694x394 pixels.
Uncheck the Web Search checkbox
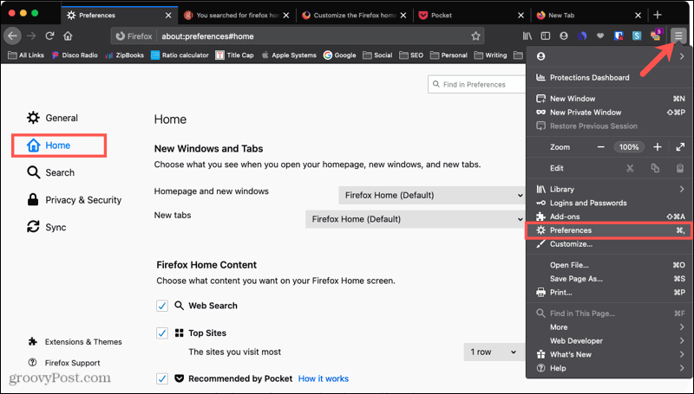[x=162, y=306]
